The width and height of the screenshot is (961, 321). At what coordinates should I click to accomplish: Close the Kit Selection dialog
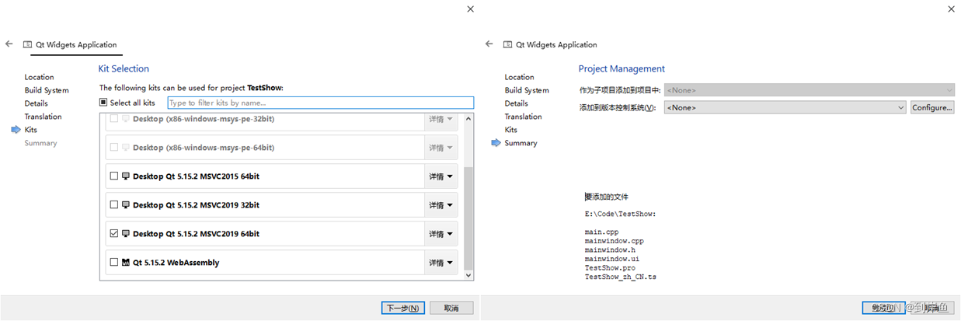tap(470, 9)
